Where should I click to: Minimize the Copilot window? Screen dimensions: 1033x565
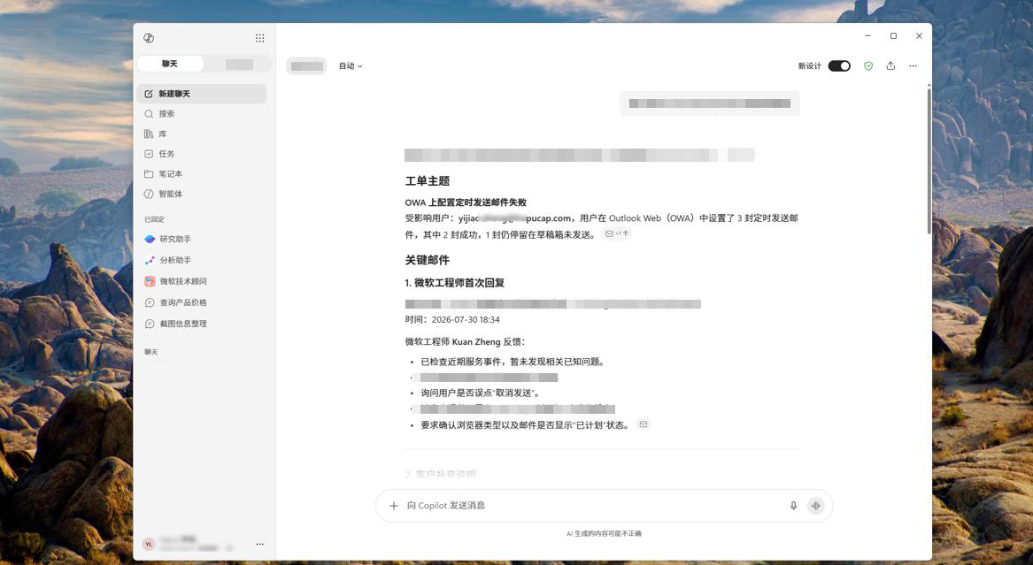867,36
